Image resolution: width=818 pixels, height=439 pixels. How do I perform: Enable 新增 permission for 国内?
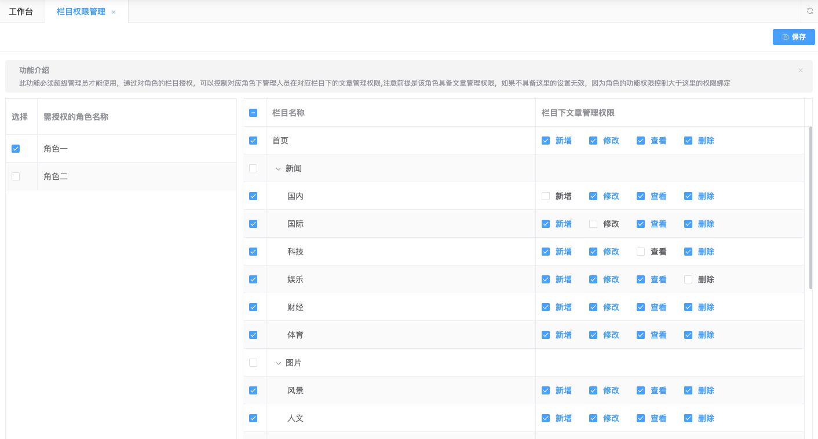pyautogui.click(x=546, y=196)
